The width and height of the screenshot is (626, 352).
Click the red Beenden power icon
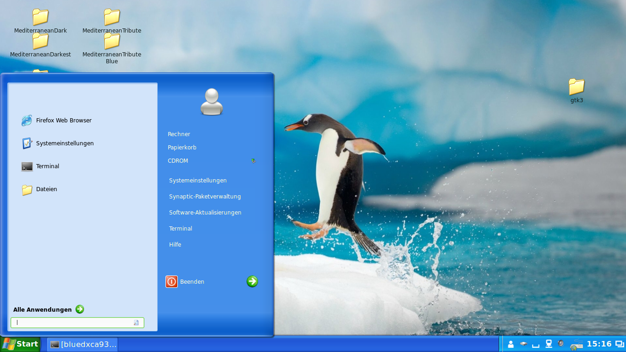pos(171,281)
